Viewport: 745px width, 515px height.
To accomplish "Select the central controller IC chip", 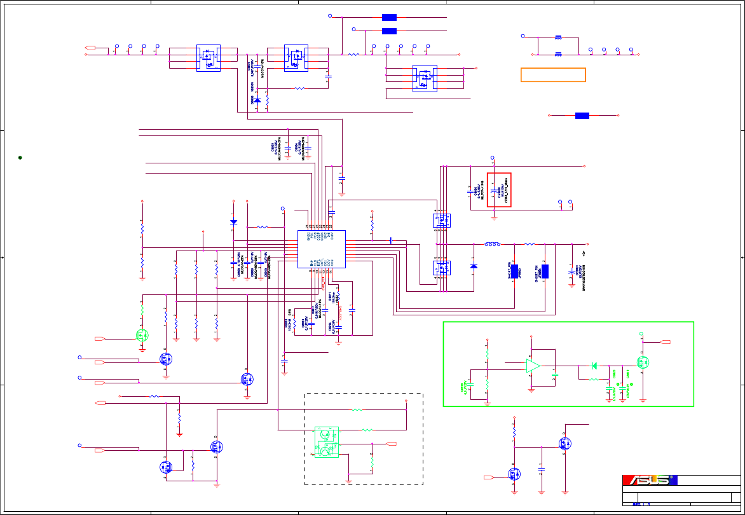I will click(x=322, y=249).
